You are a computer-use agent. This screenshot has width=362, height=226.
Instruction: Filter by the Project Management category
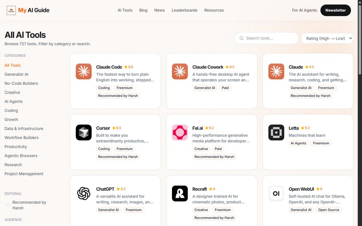[x=24, y=174]
